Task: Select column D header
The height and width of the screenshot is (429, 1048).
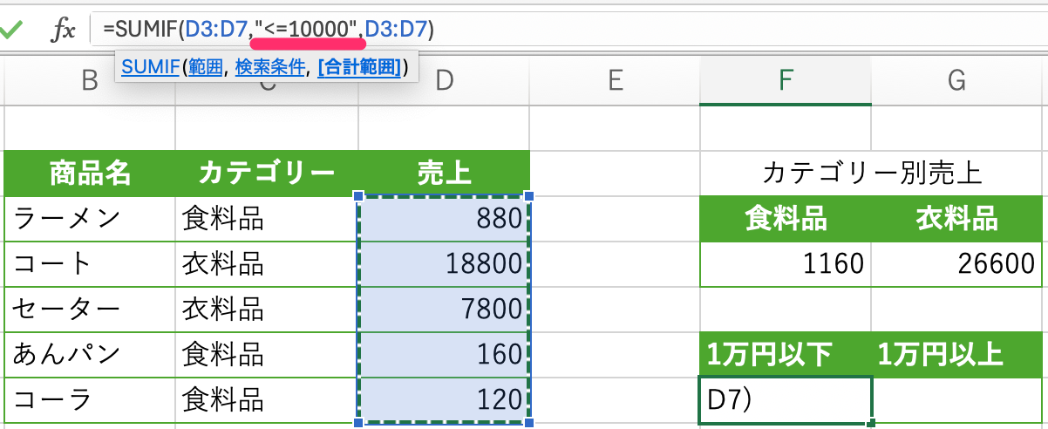Action: point(444,82)
